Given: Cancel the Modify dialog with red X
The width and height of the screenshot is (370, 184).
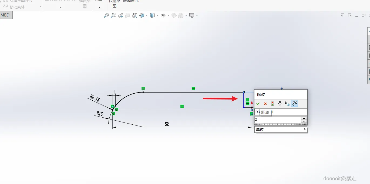Looking at the screenshot, I should [x=265, y=104].
